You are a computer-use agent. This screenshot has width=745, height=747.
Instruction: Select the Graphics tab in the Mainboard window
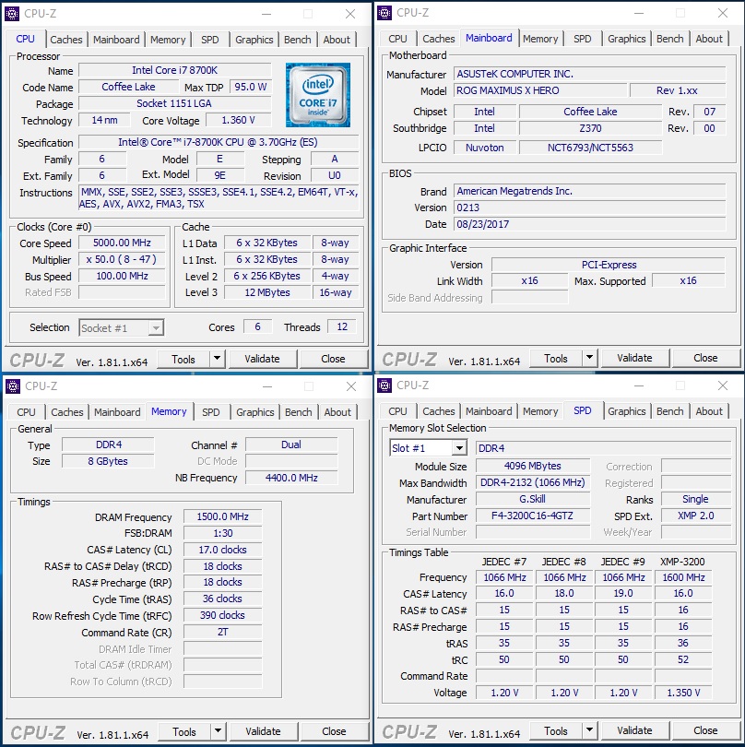tap(626, 39)
